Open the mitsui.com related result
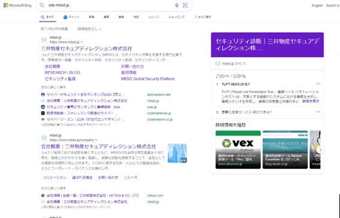 [x=93, y=195]
